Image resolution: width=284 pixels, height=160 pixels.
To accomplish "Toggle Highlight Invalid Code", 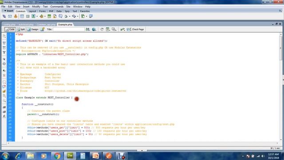I will pos(4,75).
